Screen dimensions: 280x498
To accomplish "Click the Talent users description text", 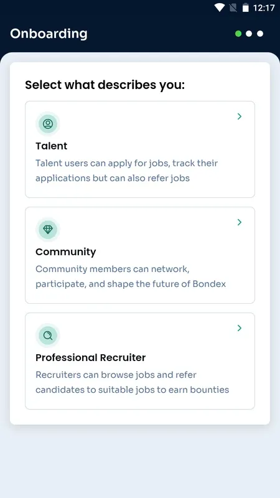I will [x=127, y=171].
